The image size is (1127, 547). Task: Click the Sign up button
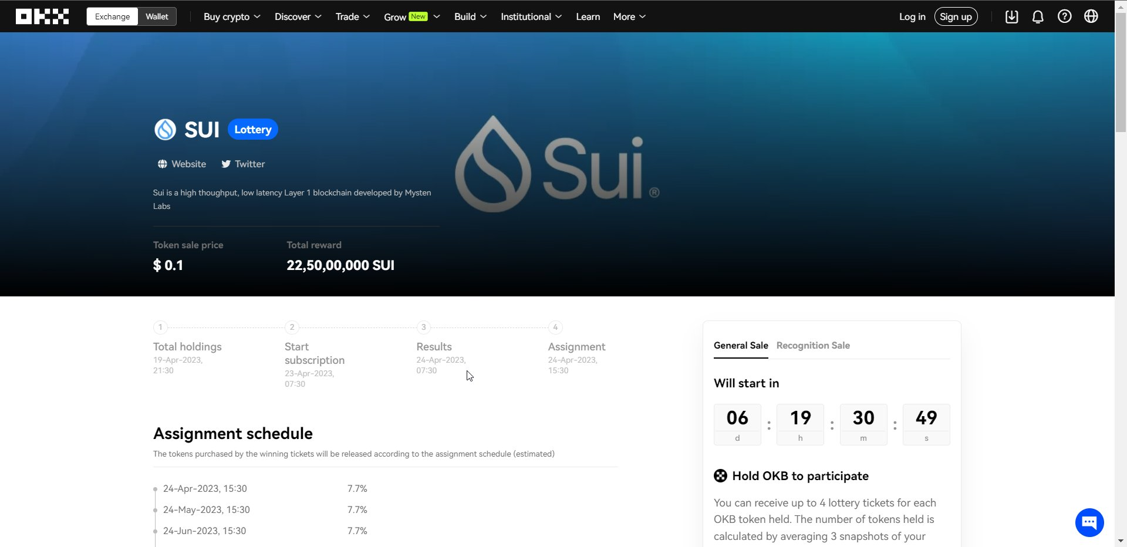[956, 16]
